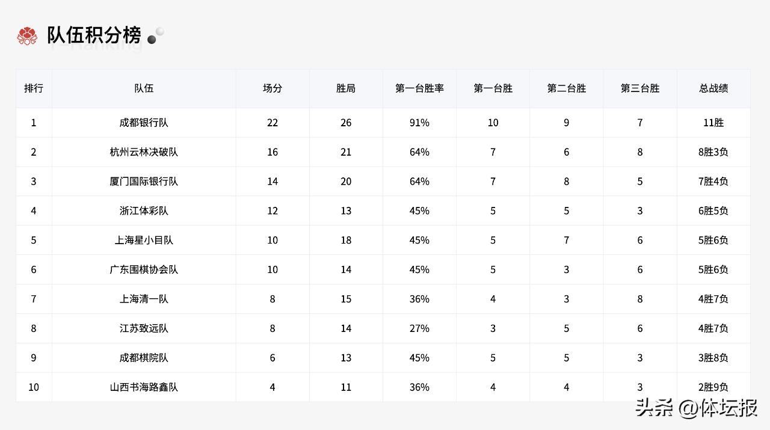Image resolution: width=770 pixels, height=430 pixels.
Task: Click the 11胜 total record cell
Action: pos(713,123)
